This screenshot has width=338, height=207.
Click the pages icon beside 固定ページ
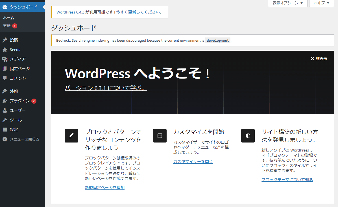pos(5,69)
